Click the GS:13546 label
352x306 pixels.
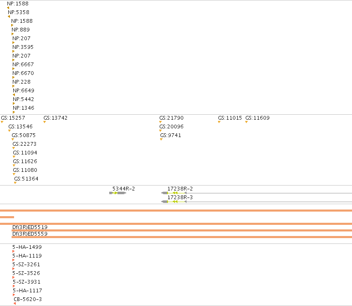click(x=20, y=126)
